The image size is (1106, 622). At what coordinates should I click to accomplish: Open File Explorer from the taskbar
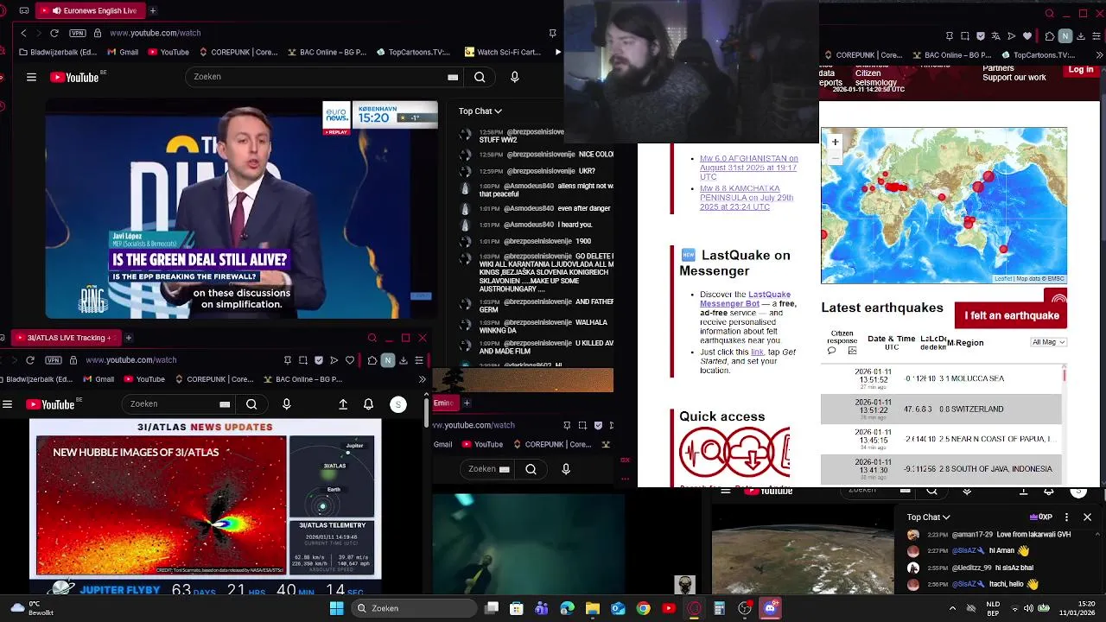click(x=593, y=608)
